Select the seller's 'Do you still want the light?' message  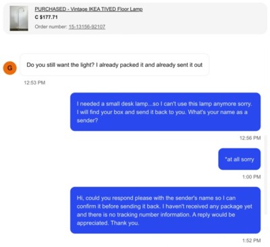click(x=115, y=65)
